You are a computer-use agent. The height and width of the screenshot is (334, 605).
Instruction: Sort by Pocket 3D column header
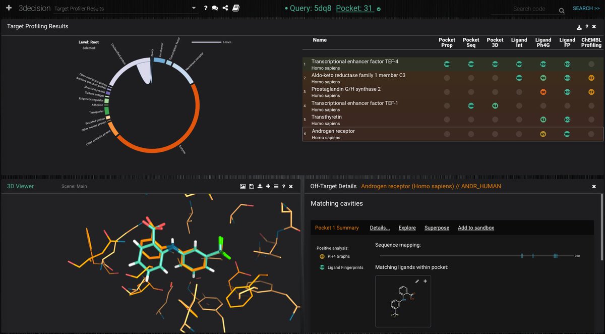coord(495,42)
